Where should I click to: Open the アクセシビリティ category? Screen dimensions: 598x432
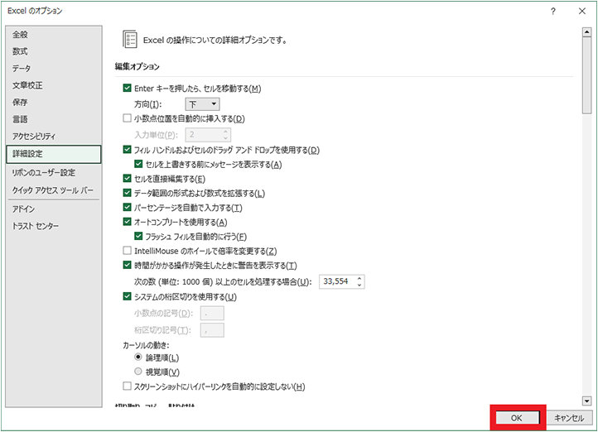pyautogui.click(x=53, y=136)
